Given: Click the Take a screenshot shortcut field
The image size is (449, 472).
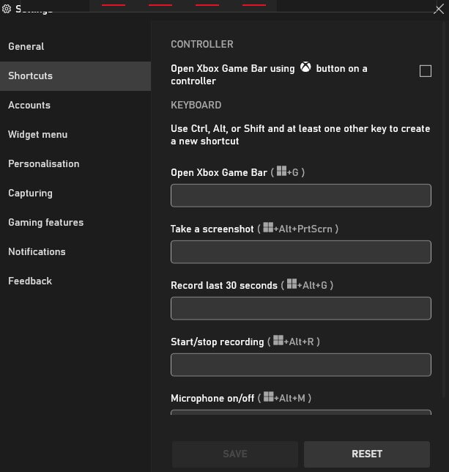Looking at the screenshot, I should pyautogui.click(x=301, y=252).
